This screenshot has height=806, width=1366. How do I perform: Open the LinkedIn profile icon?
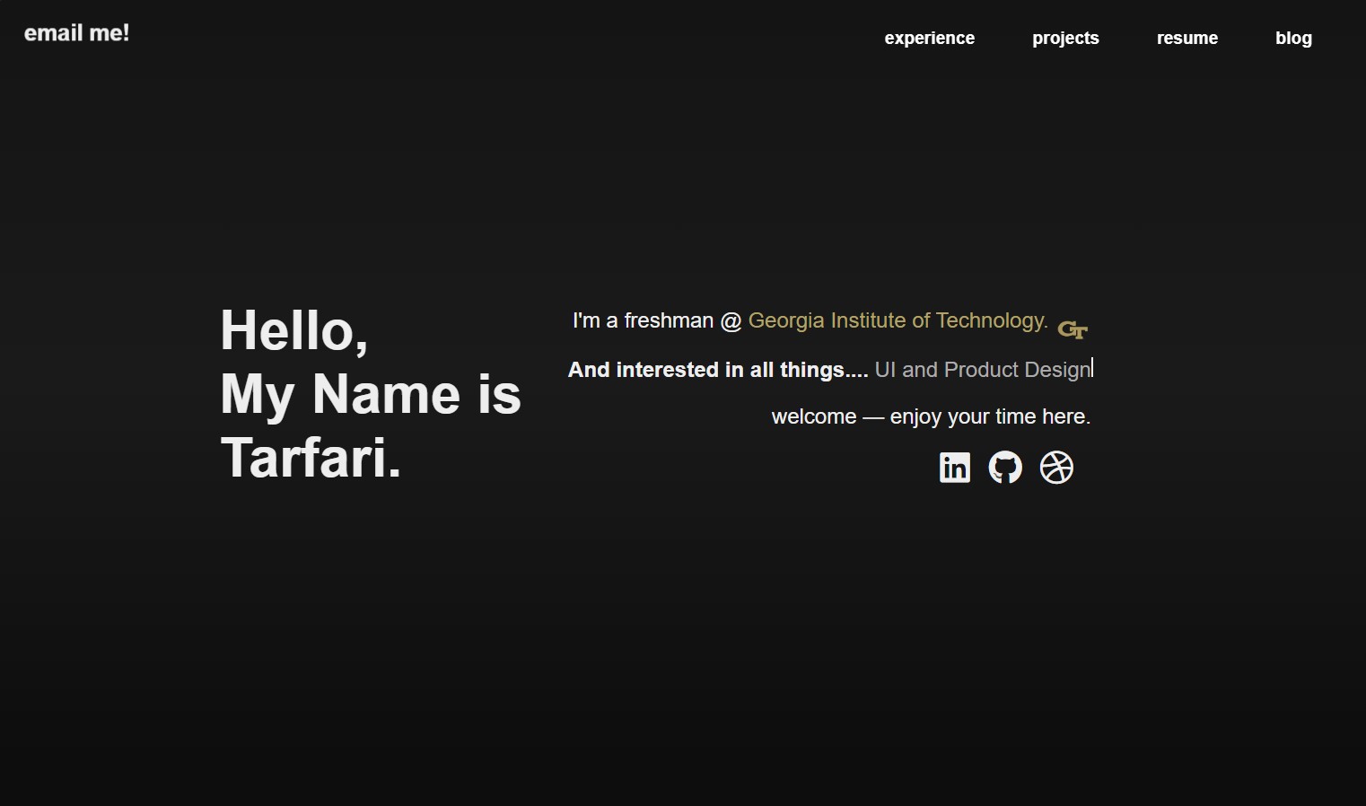(x=955, y=468)
